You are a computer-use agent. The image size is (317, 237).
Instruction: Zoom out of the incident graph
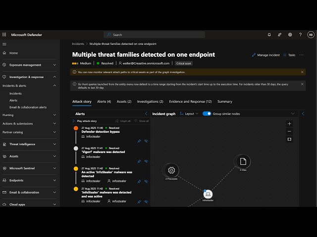click(x=289, y=131)
